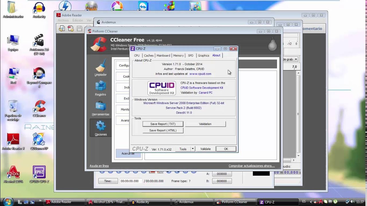
Task: Click Ayuda en línea link in CCleaner
Action: click(x=99, y=166)
